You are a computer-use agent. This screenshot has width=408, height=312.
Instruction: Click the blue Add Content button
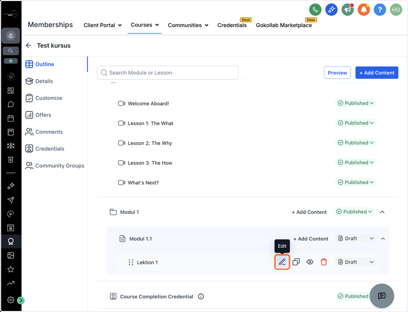377,73
